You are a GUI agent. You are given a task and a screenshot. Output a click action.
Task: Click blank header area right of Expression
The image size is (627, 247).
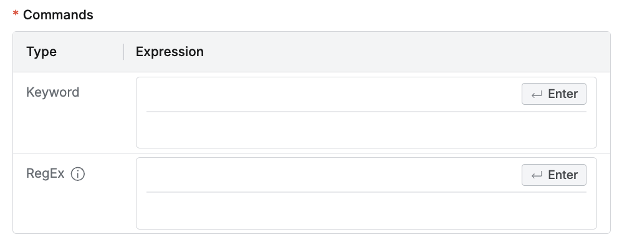tap(406, 52)
